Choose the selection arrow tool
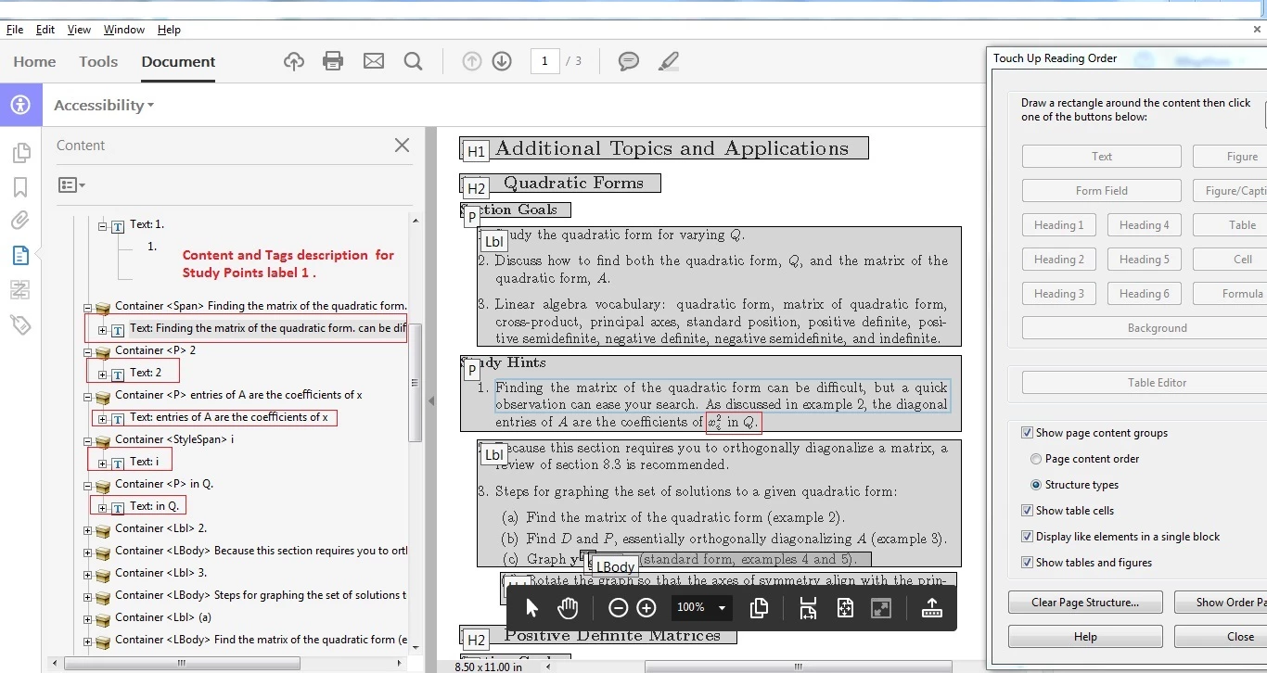The height and width of the screenshot is (673, 1267). (x=531, y=608)
